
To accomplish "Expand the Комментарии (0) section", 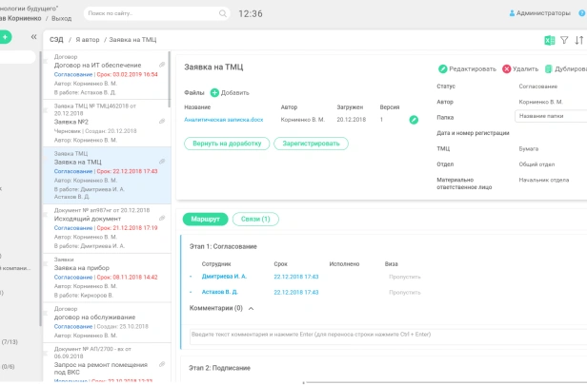I will 251,308.
